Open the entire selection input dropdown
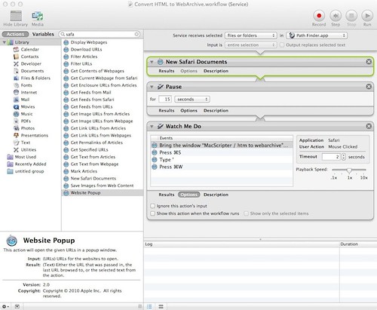The height and width of the screenshot is (310, 377). click(250, 45)
